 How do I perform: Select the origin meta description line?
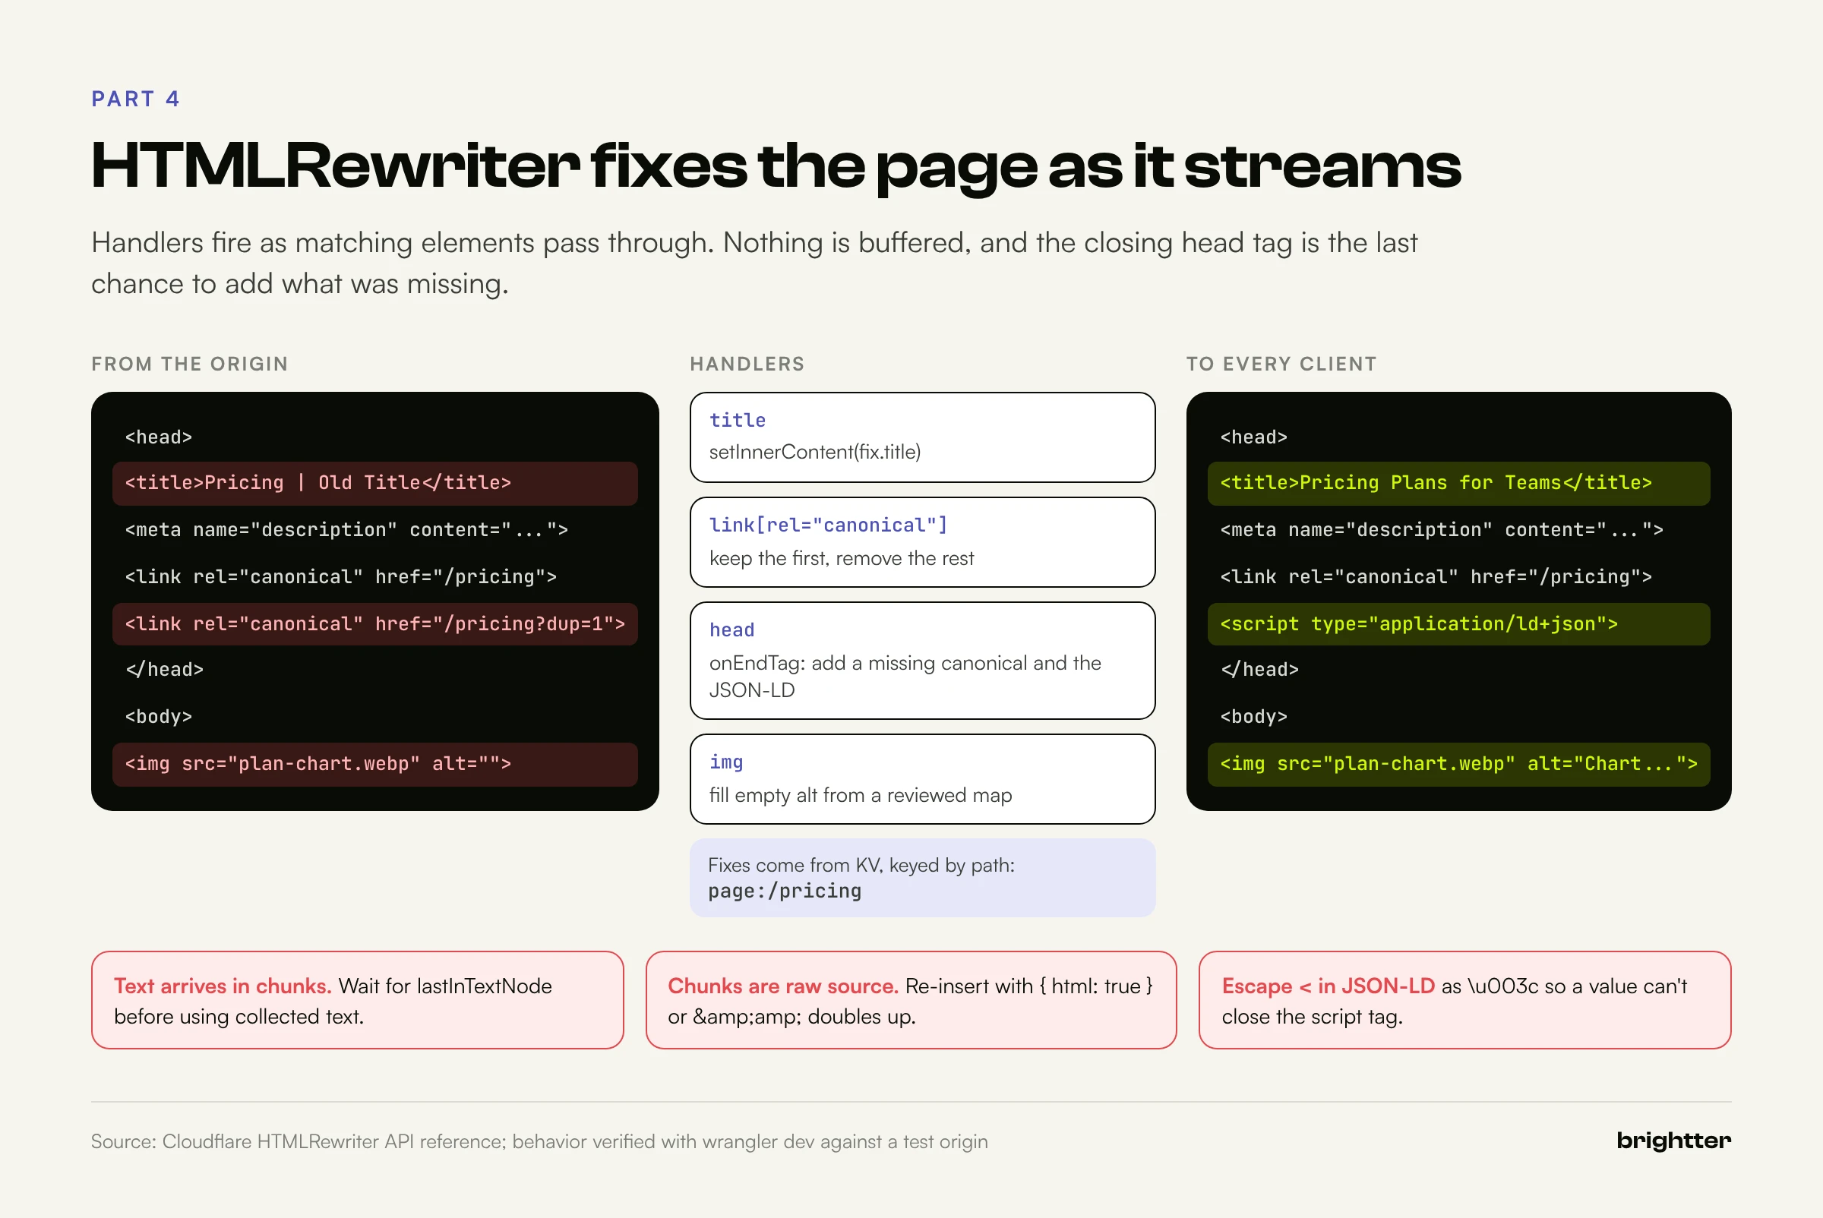346,530
